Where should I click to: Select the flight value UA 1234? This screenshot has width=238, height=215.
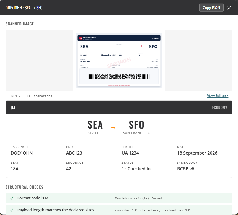pyautogui.click(x=130, y=153)
